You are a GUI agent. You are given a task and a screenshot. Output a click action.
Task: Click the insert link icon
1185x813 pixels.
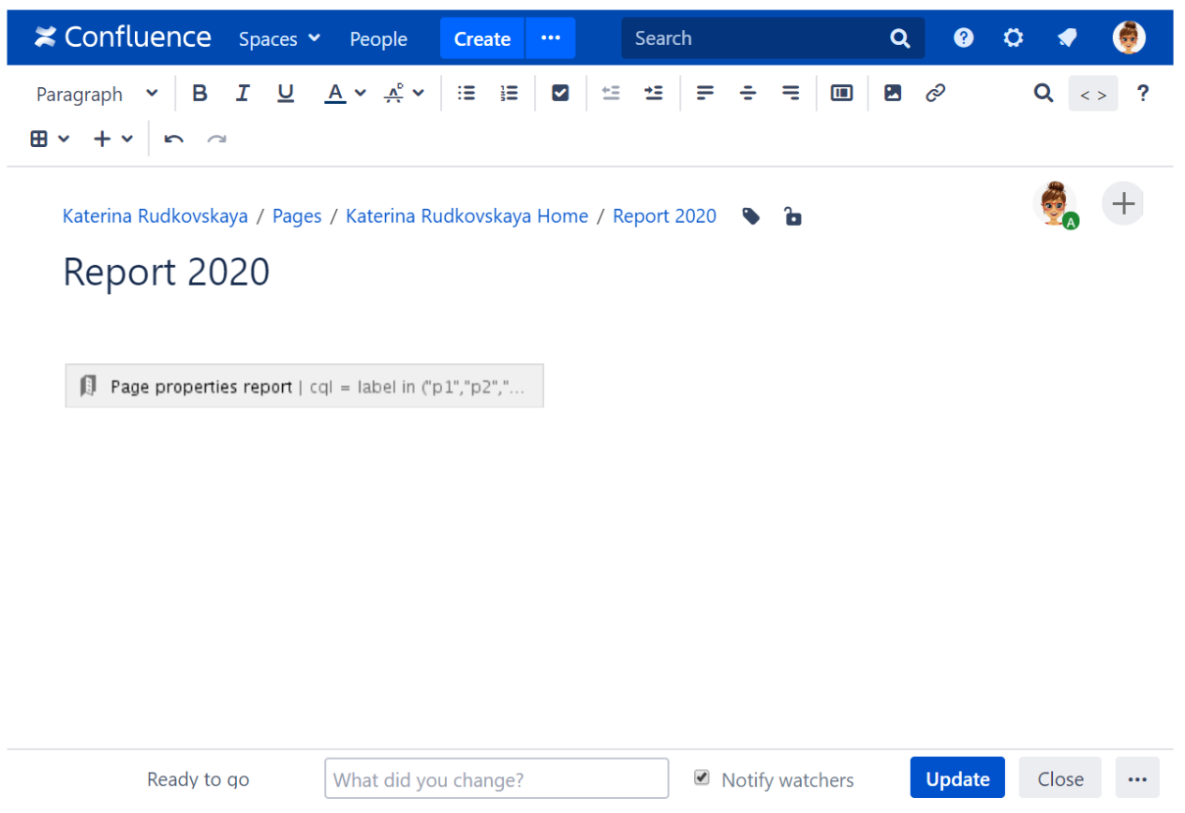tap(935, 94)
